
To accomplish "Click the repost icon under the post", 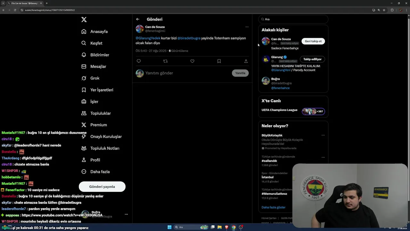I will (165, 61).
